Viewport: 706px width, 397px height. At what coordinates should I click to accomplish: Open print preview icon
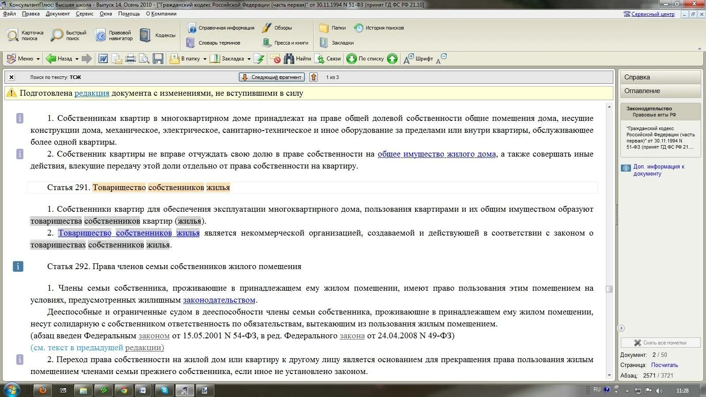click(x=144, y=59)
